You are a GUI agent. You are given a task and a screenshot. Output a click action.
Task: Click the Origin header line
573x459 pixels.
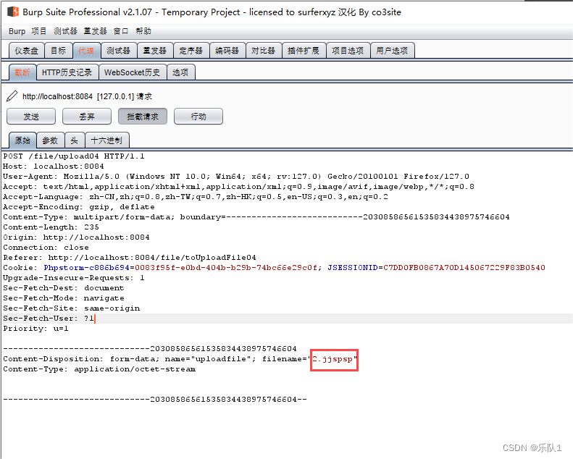click(76, 237)
